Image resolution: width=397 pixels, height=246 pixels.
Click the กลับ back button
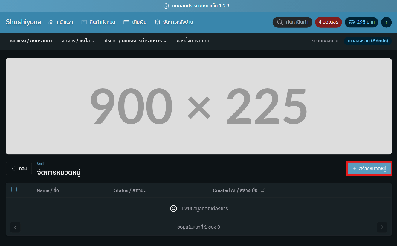[19, 169]
